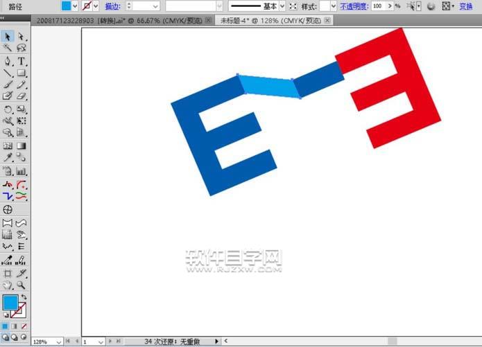The width and height of the screenshot is (482, 347).
Task: Select the Hand tool
Action: pyautogui.click(x=8, y=285)
